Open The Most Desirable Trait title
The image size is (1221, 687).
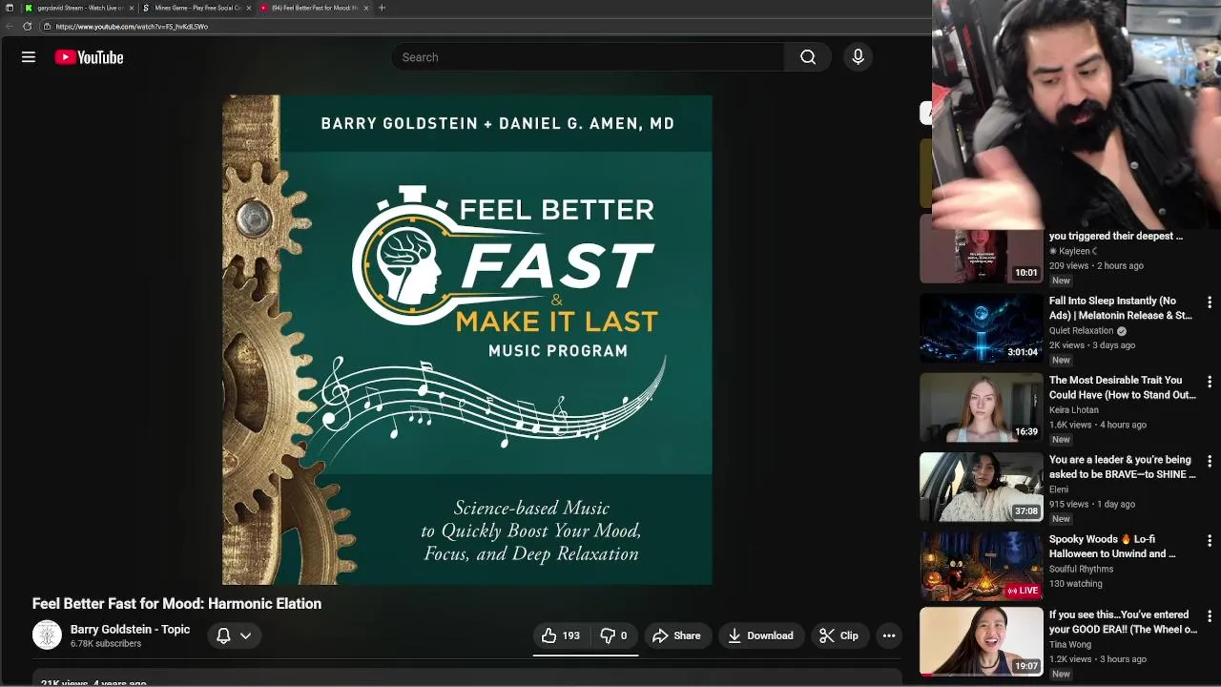tap(1123, 387)
